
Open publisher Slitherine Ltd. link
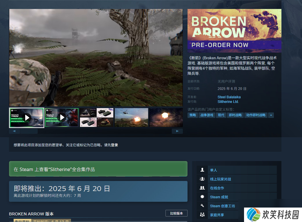point(228,101)
